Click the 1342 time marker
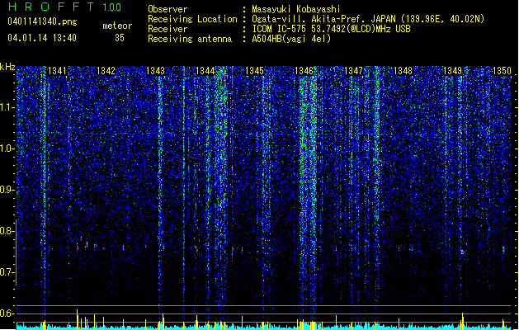The height and width of the screenshot is (330, 519). [x=106, y=71]
